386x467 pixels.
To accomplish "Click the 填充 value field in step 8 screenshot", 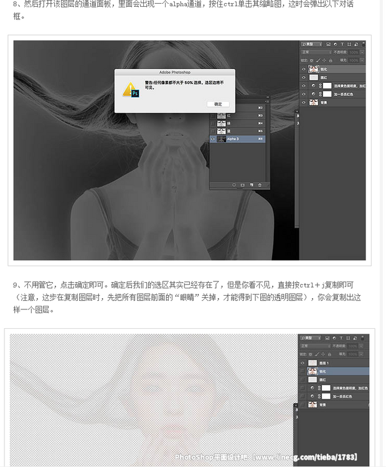I will [x=354, y=60].
